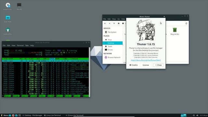Select the Thunar --daemon process row in htop
The width and height of the screenshot is (208, 117).
point(45,65)
